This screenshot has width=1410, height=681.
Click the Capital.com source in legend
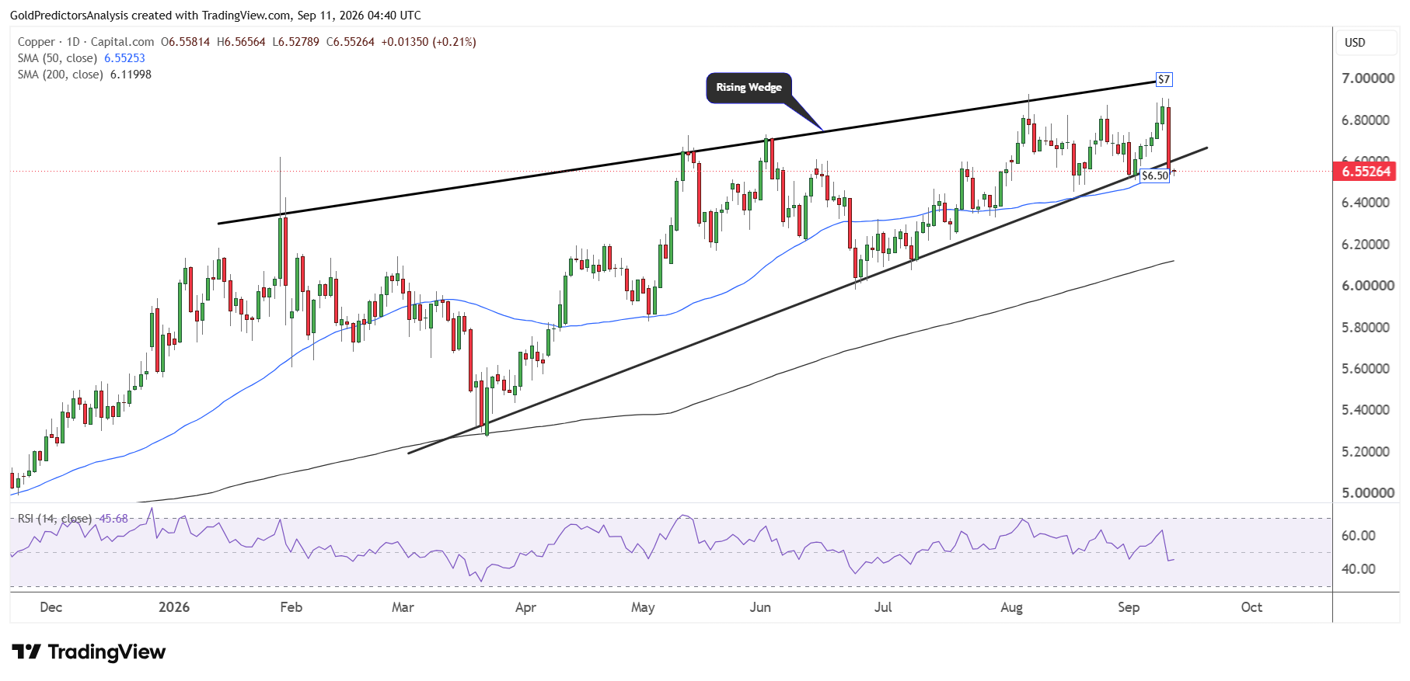click(x=122, y=42)
